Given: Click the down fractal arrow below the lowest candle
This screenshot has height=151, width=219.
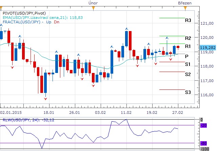Looking at the screenshot, I should click(45, 98).
